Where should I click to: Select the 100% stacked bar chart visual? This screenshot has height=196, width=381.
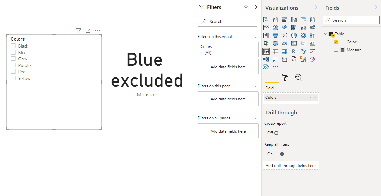pos(303,20)
